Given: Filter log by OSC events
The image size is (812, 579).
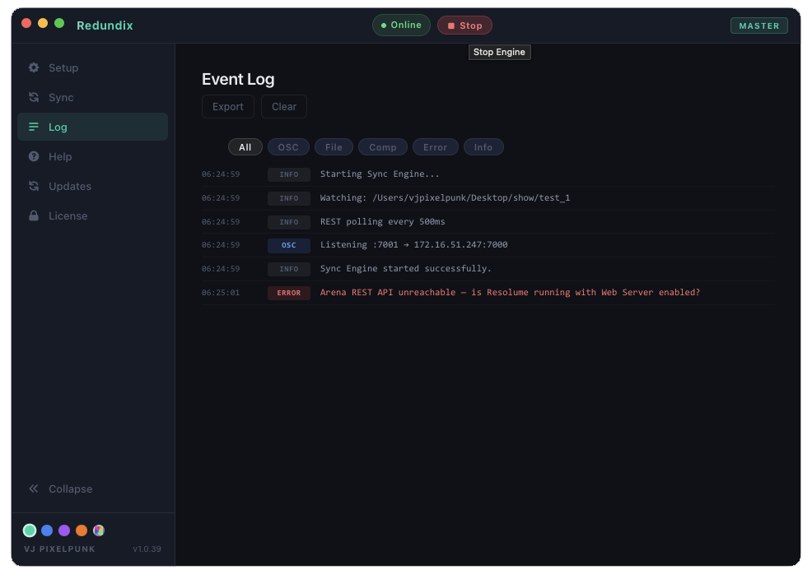Looking at the screenshot, I should (288, 147).
